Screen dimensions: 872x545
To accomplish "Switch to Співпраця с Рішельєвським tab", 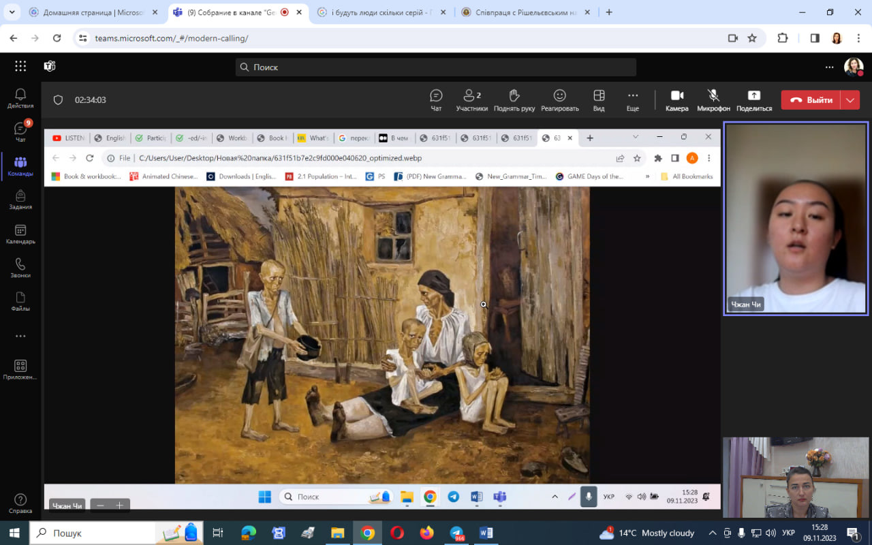I will tap(525, 12).
